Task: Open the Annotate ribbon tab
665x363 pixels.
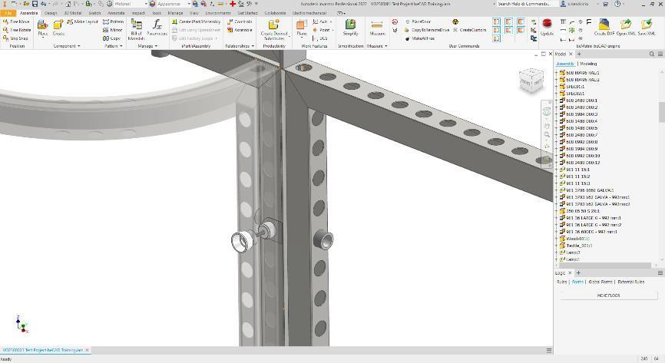Action: pyautogui.click(x=116, y=13)
